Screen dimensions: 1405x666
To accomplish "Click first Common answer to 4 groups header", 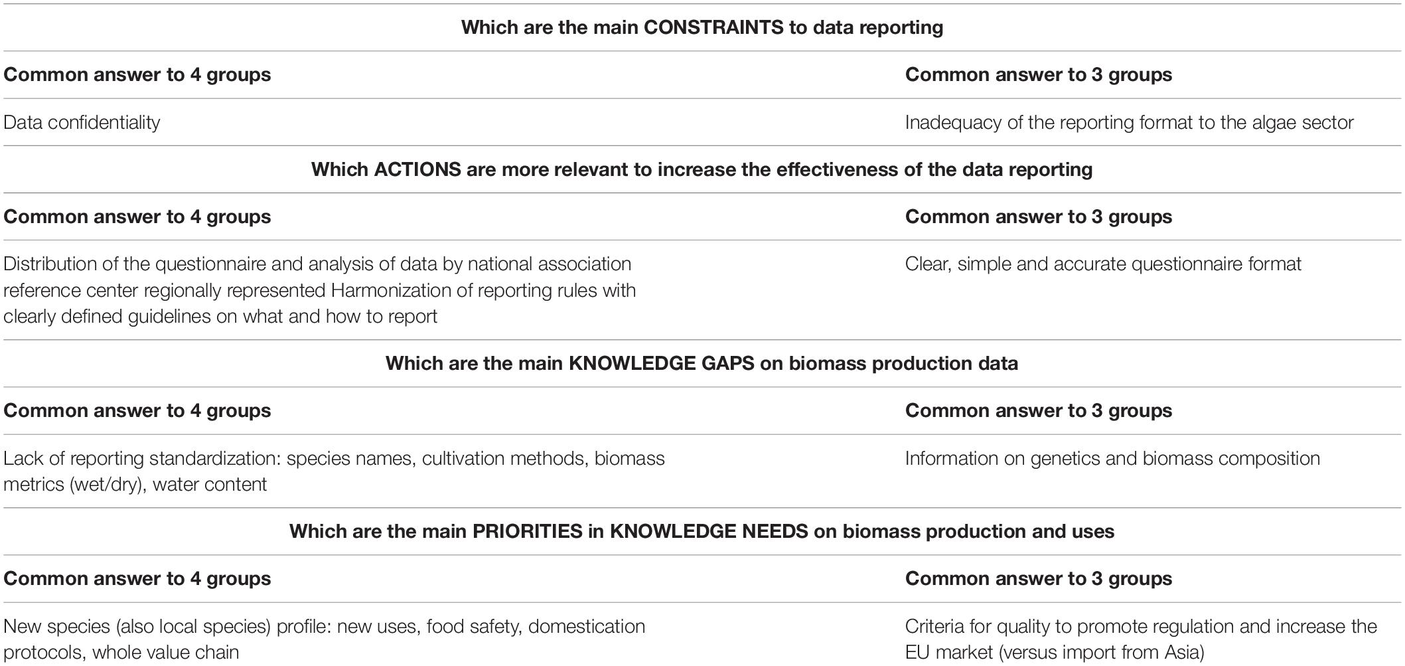I will 137,74.
